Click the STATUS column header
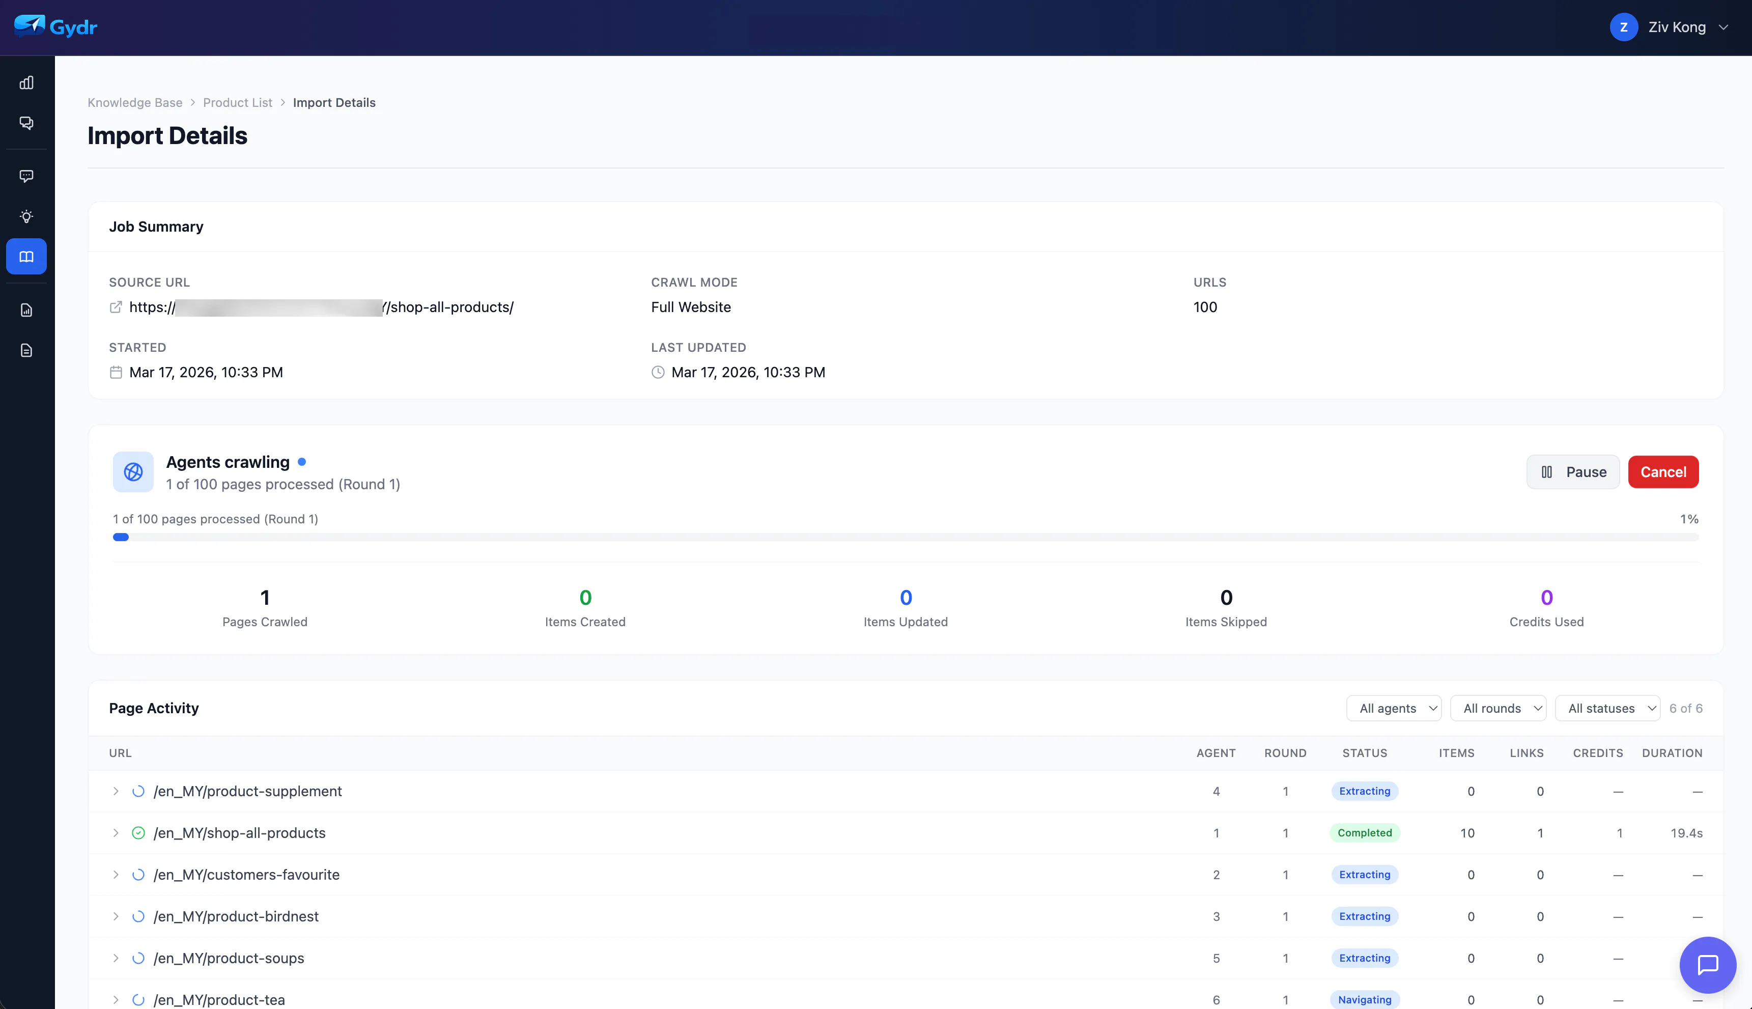Screen dimensions: 1752x1009 [1364, 753]
